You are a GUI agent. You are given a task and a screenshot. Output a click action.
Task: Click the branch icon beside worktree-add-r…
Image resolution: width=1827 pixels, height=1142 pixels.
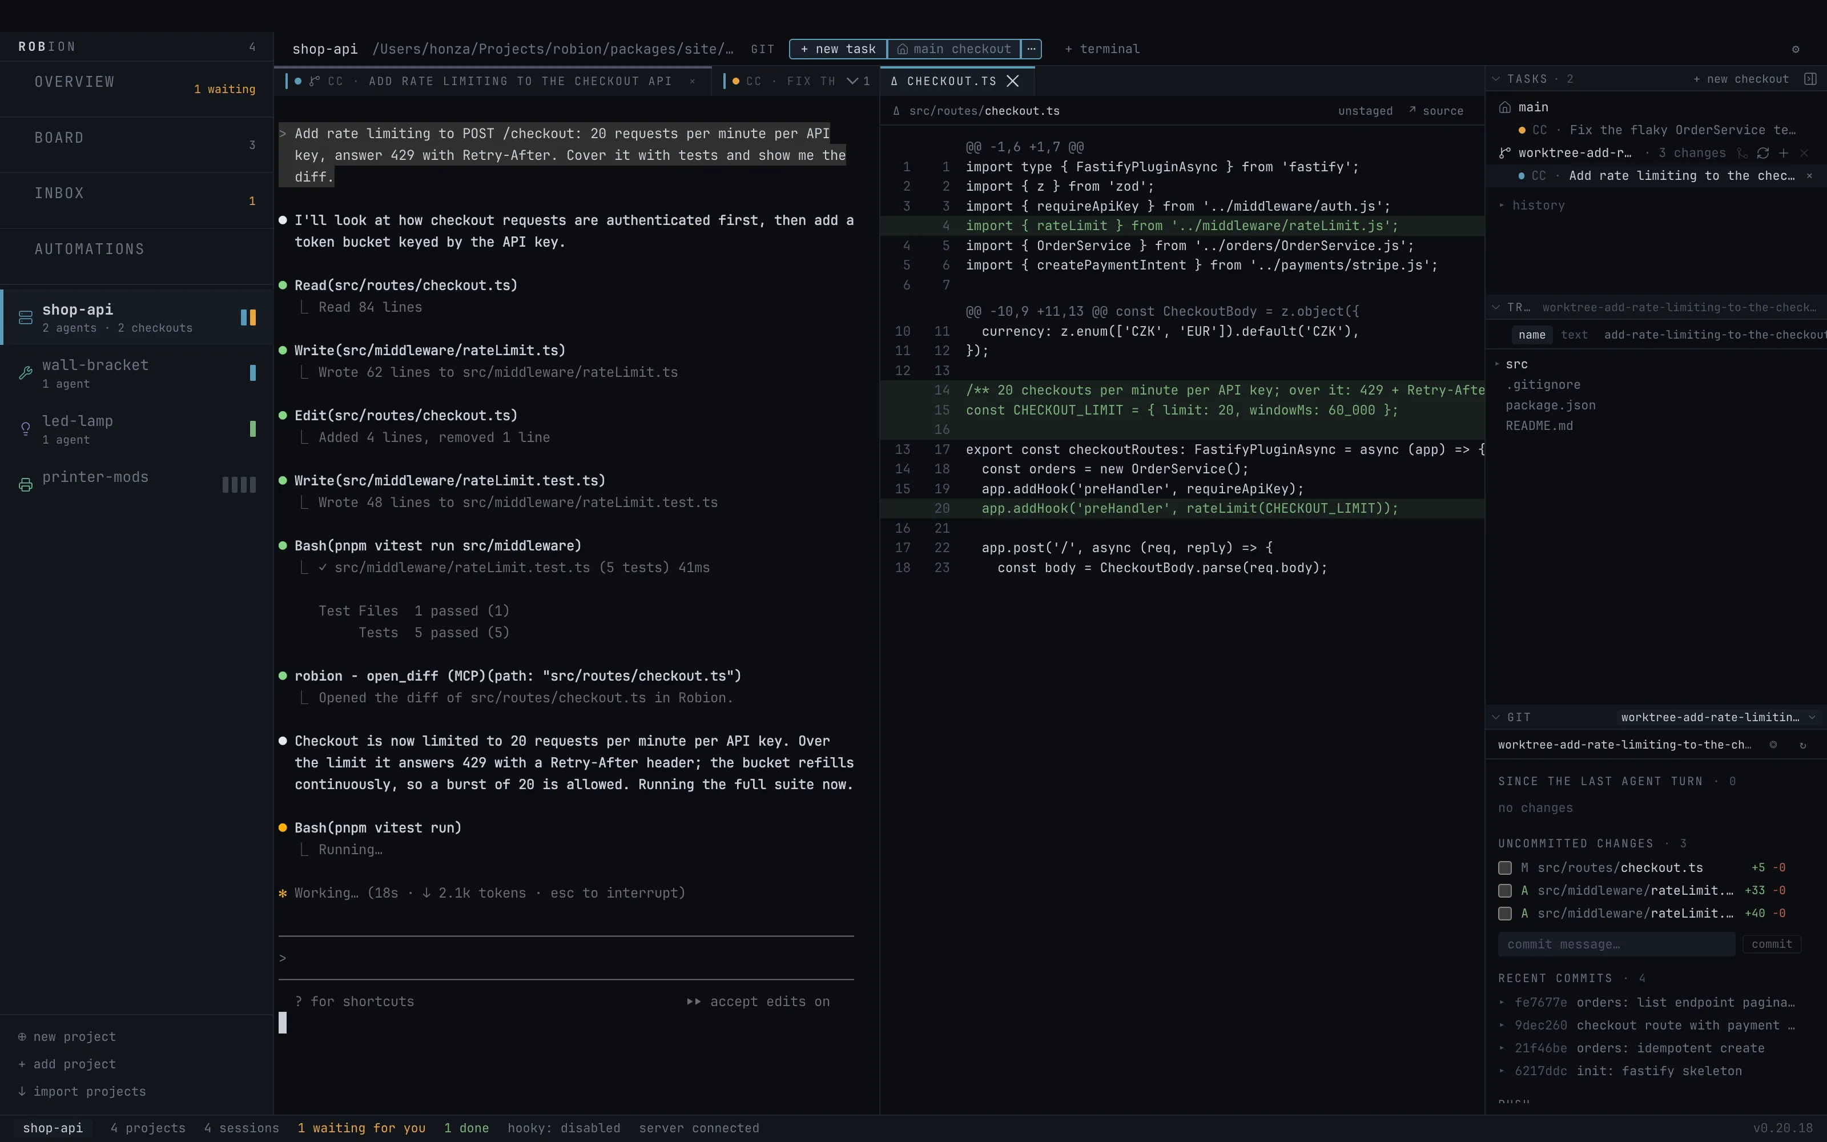pyautogui.click(x=1504, y=152)
